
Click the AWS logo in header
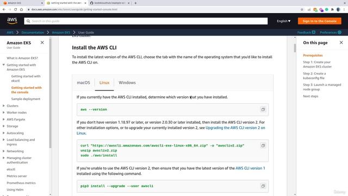coord(12,21)
